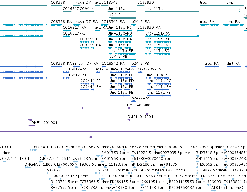Screen dimensions: 247x192
Task: Select the eca-PA protein label
Action: coord(102,69)
